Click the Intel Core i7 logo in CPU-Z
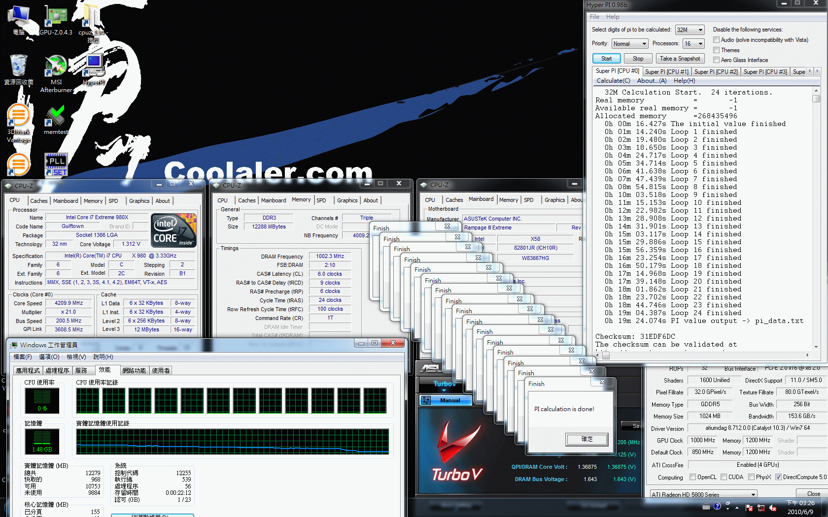 [x=173, y=230]
